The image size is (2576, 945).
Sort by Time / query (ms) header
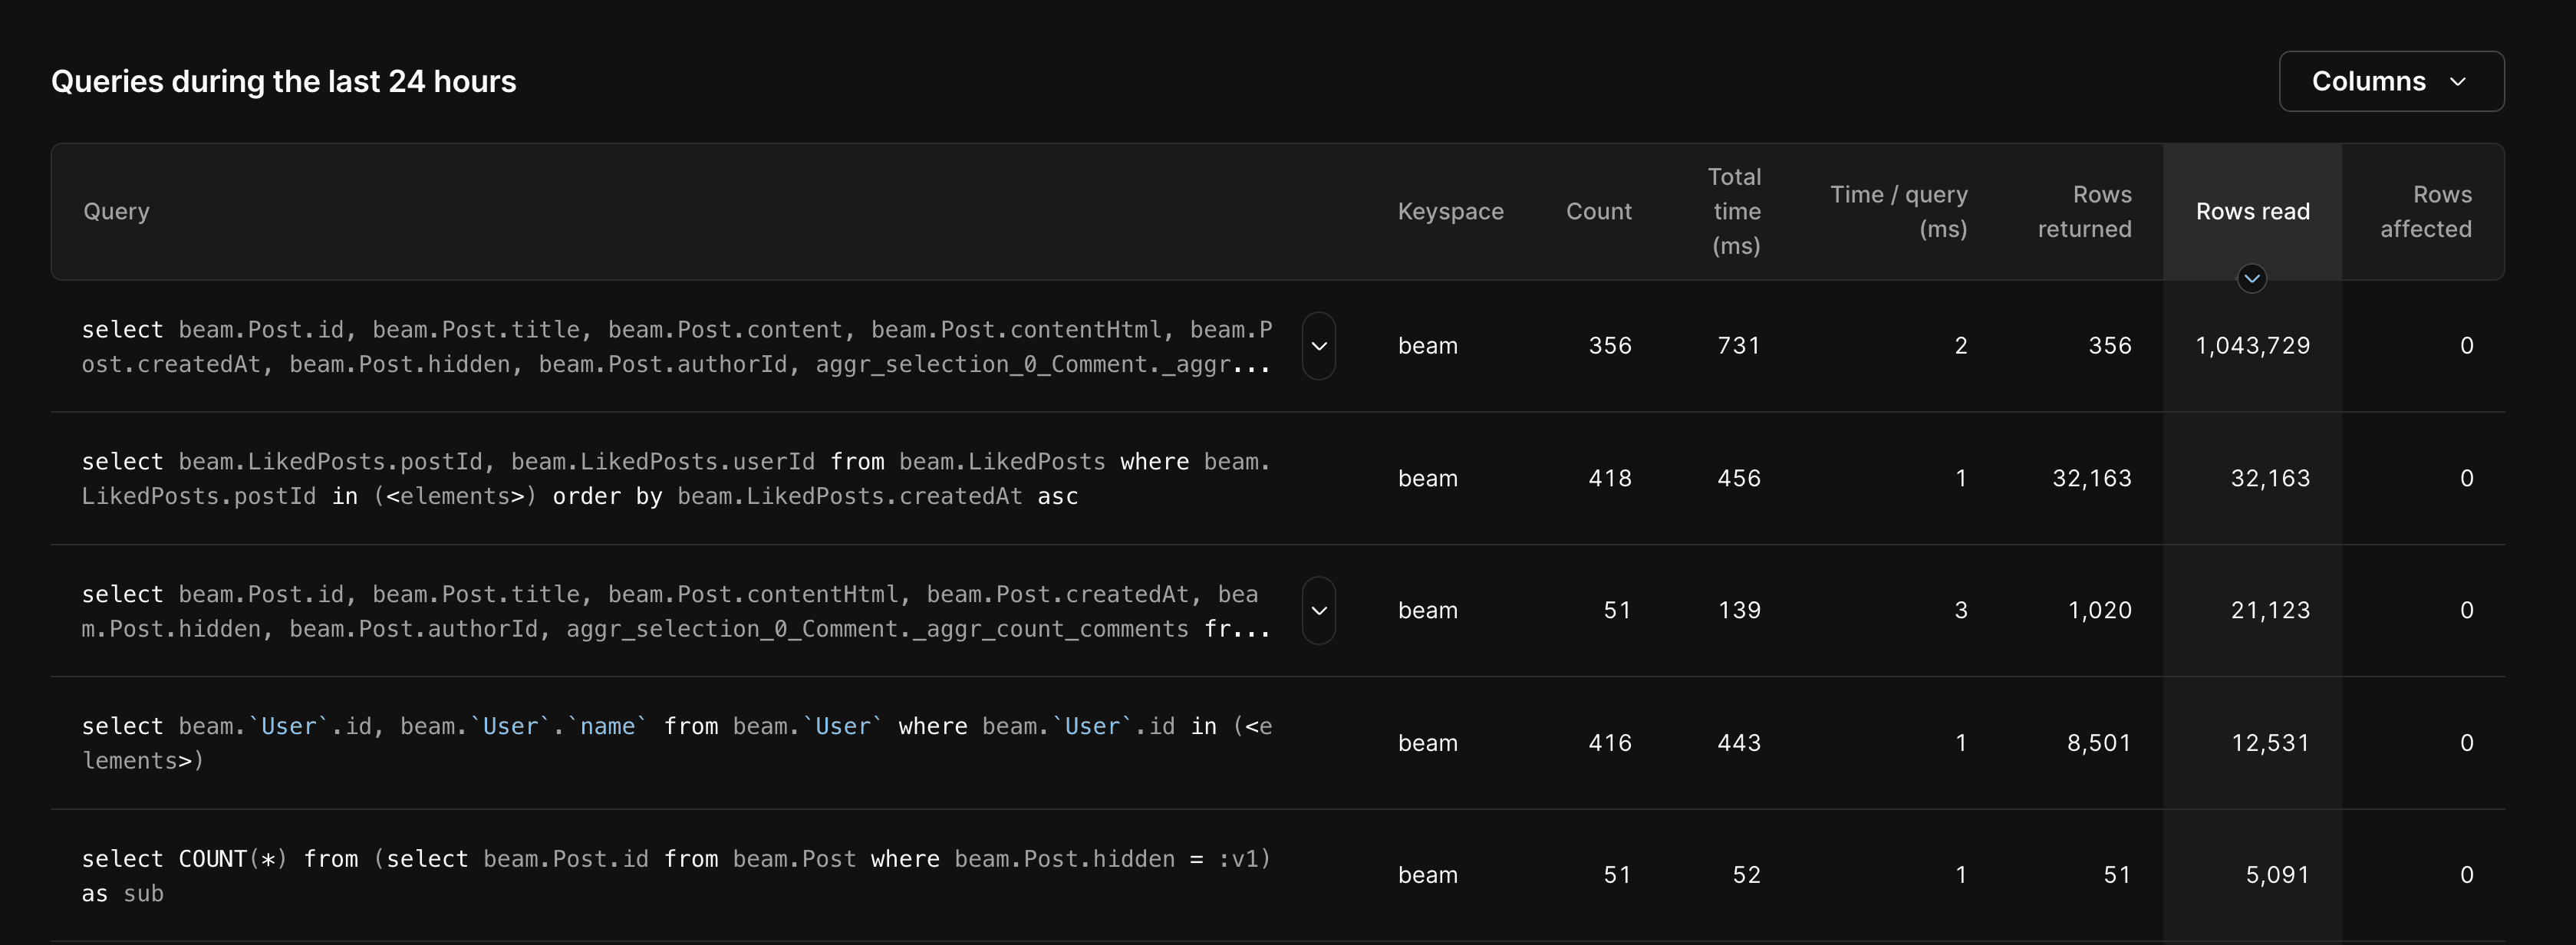(x=1898, y=211)
